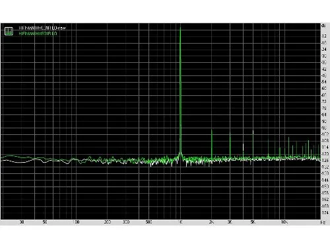Click the -12 dB axis label
The width and height of the screenshot is (330, 248).
pos(324,36)
